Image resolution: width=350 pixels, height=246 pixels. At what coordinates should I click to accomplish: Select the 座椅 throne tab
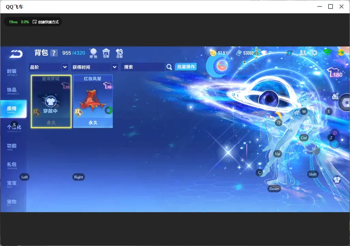click(13, 109)
